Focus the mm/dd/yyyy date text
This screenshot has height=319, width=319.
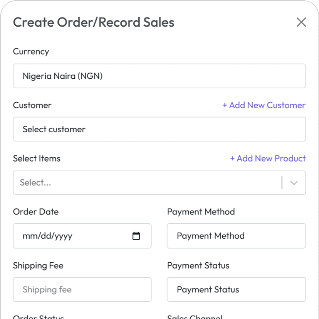[x=47, y=236]
